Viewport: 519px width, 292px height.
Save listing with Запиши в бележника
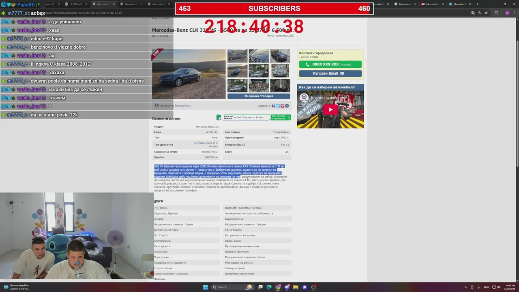[x=172, y=105]
